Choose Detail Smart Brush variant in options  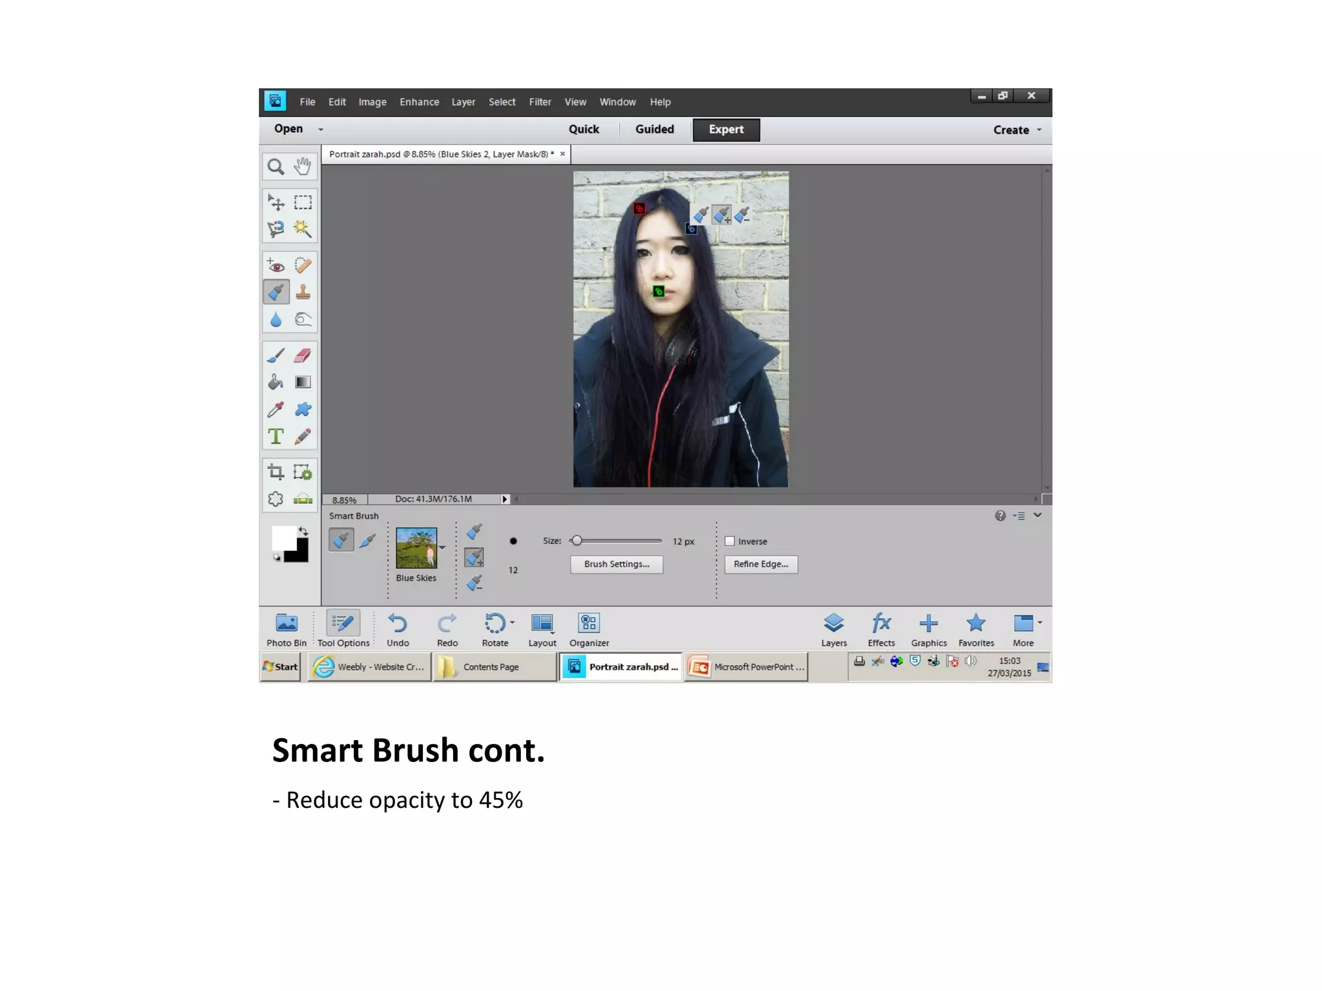point(368,540)
